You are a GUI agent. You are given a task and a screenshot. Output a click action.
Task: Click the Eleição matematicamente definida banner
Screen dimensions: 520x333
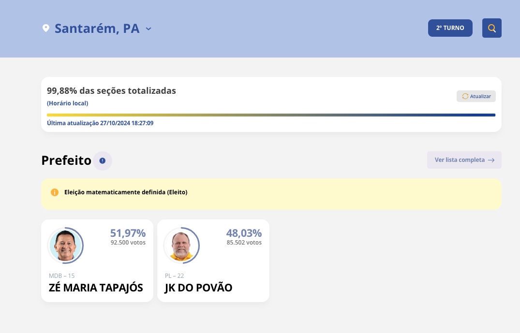click(x=271, y=192)
